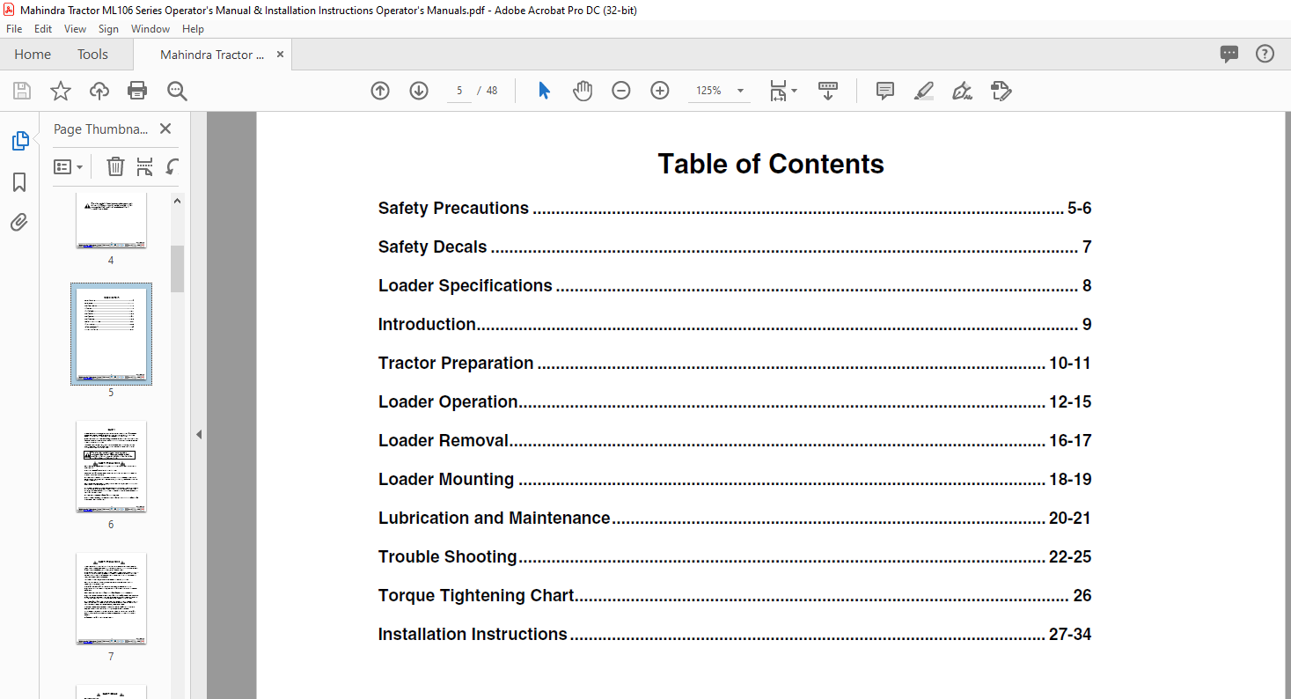Select the Mahindra Tractor document tab
The image size is (1291, 699).
pos(212,55)
